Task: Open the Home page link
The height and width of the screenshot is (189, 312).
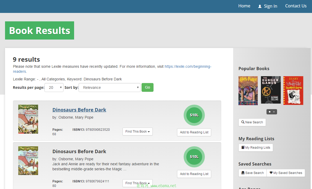Action: 244,6
